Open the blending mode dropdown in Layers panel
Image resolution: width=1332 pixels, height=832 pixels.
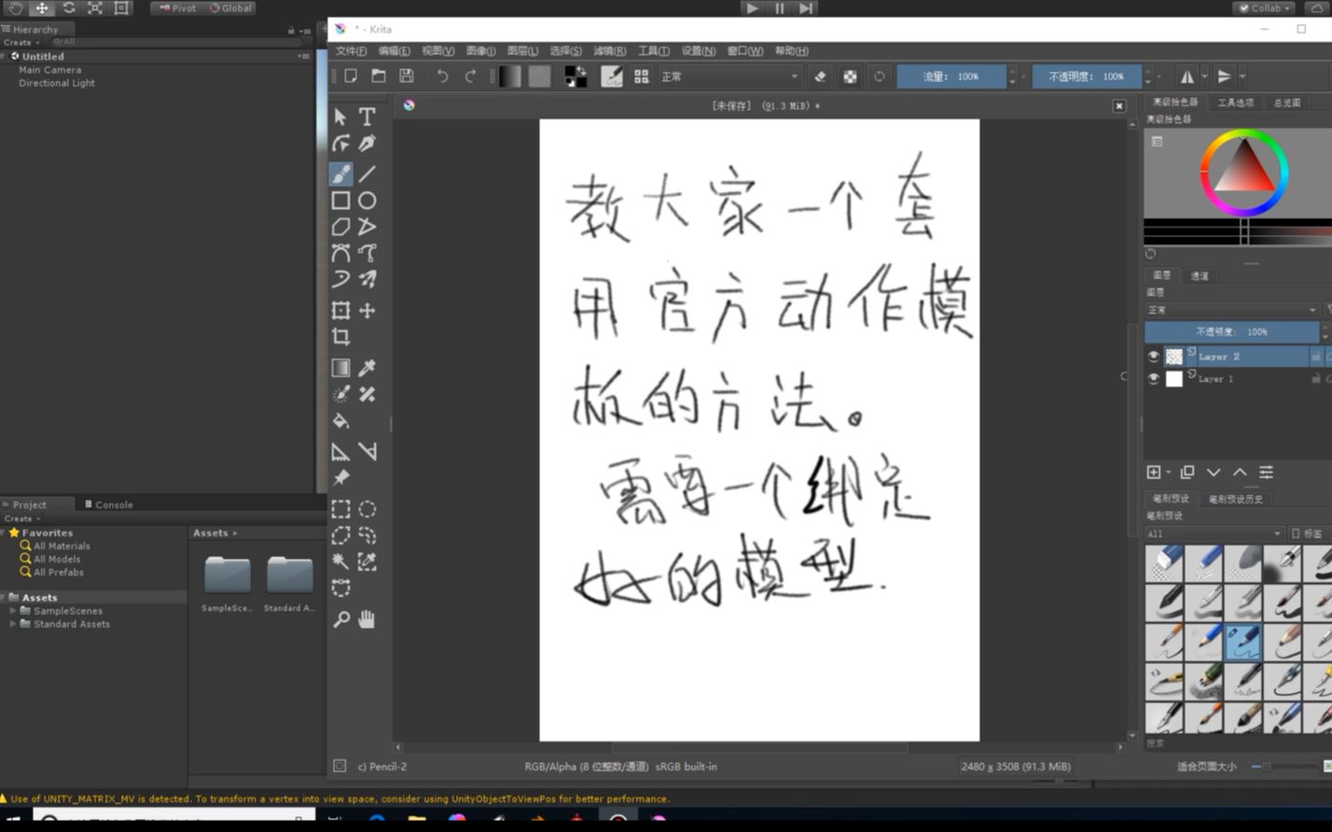[x=1231, y=309]
